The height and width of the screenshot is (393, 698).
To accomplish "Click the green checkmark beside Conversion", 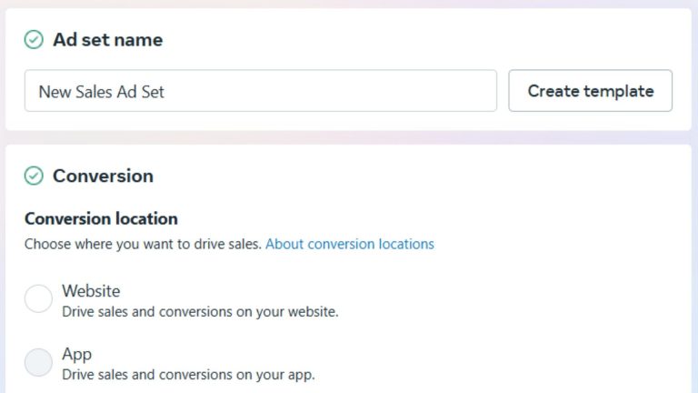I will (34, 176).
